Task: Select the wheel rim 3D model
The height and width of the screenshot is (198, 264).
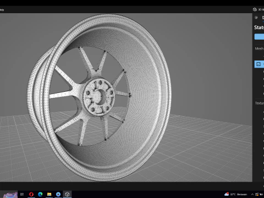Action: coord(99,97)
